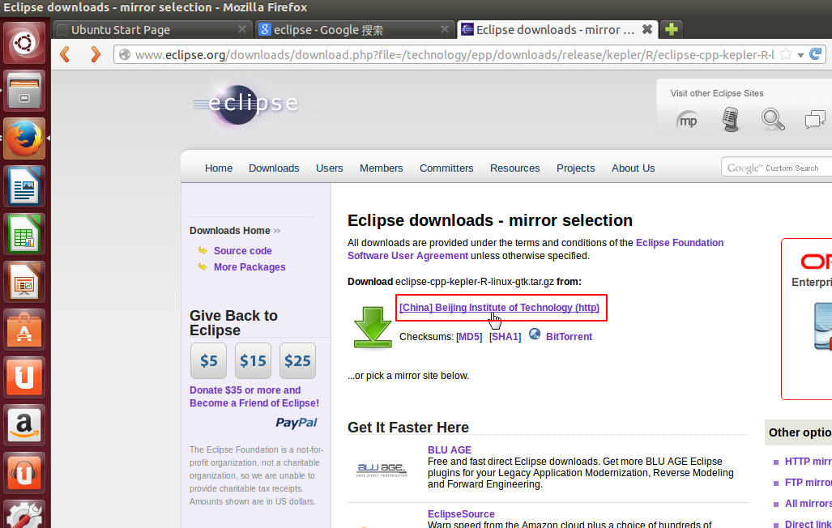This screenshot has width=832, height=528.
Task: Open the MD5 checksum link
Action: [x=469, y=336]
